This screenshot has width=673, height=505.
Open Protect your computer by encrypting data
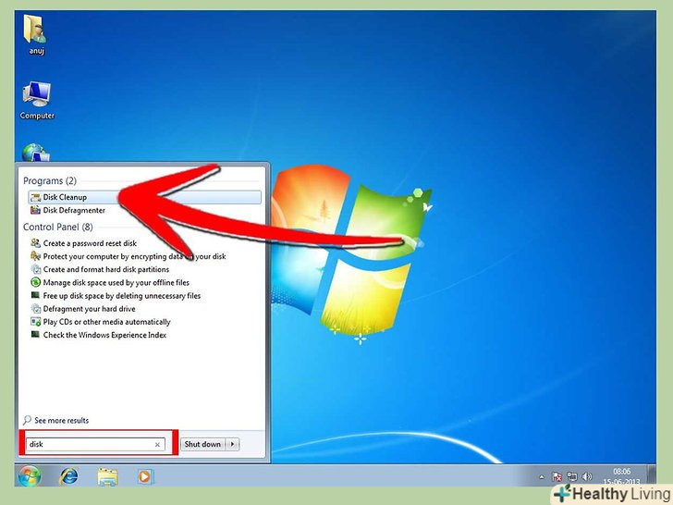134,256
